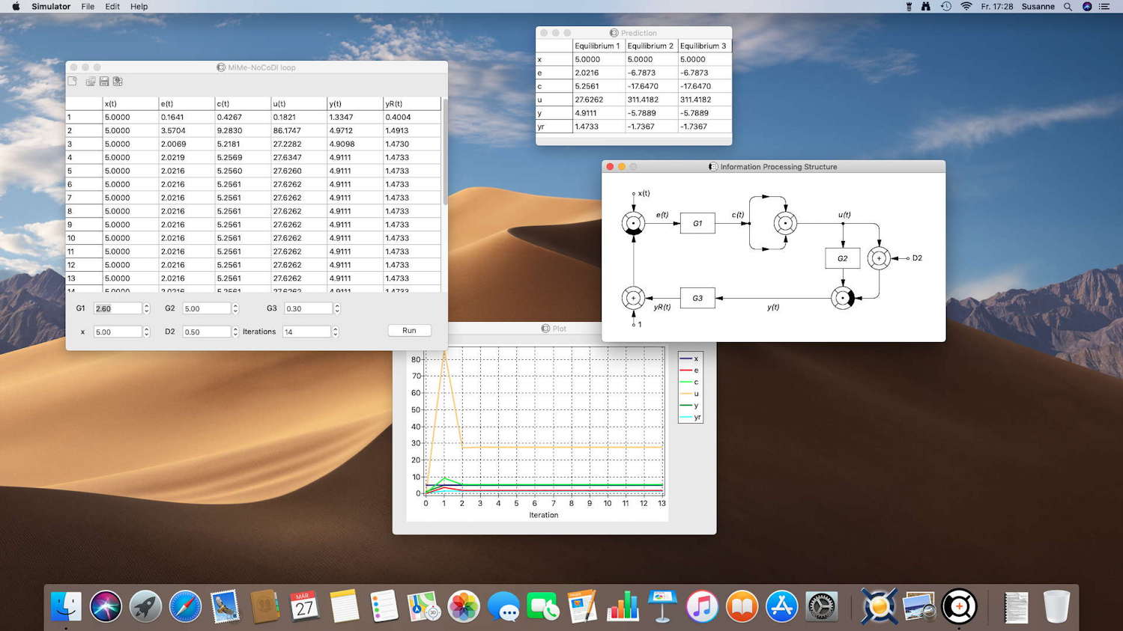Open the App Store from the dock

coord(781,606)
